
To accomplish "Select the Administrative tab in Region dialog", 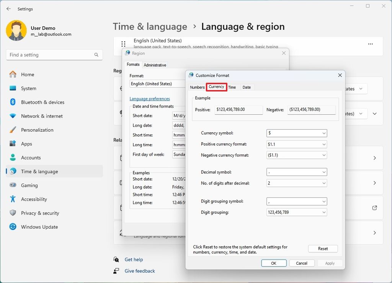I will click(x=155, y=65).
